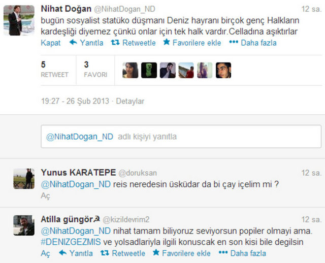Click the three-dots more icon under Nihat Doğan's tweet
Screen dimensions: 325x263
pyautogui.click(x=234, y=42)
